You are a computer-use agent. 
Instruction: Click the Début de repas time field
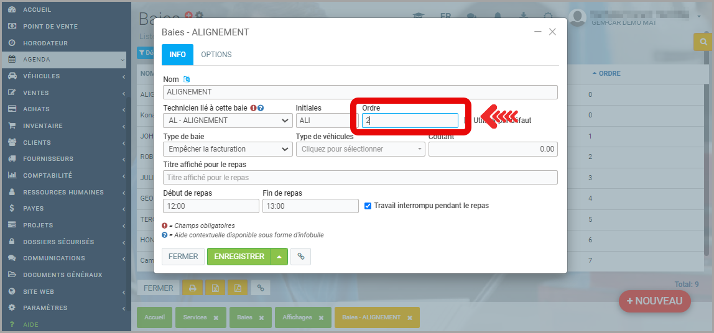(x=211, y=206)
